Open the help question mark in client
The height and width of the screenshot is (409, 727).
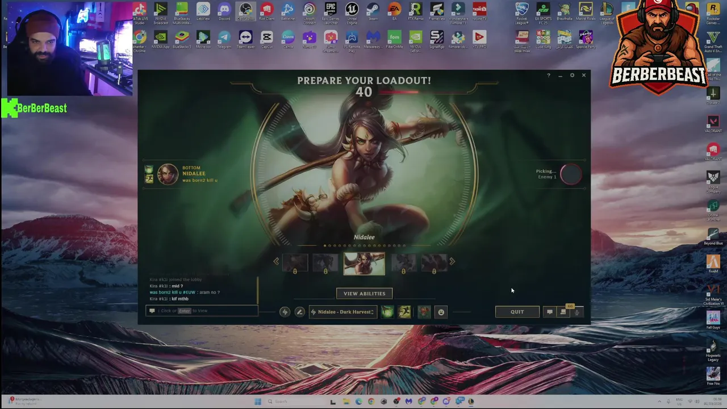click(x=548, y=75)
